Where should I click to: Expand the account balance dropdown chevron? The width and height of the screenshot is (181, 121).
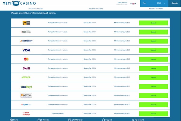165,3
